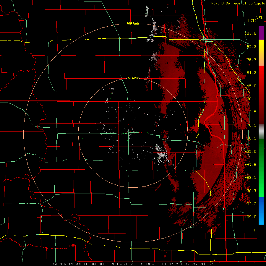Click the TH legend label
Screen dimensions: 266x266
254,230
